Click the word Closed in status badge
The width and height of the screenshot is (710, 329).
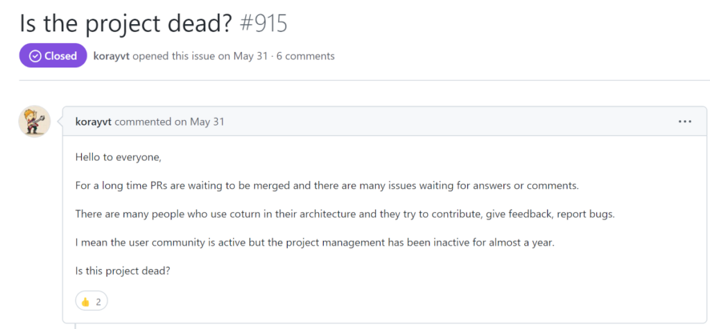pyautogui.click(x=61, y=56)
